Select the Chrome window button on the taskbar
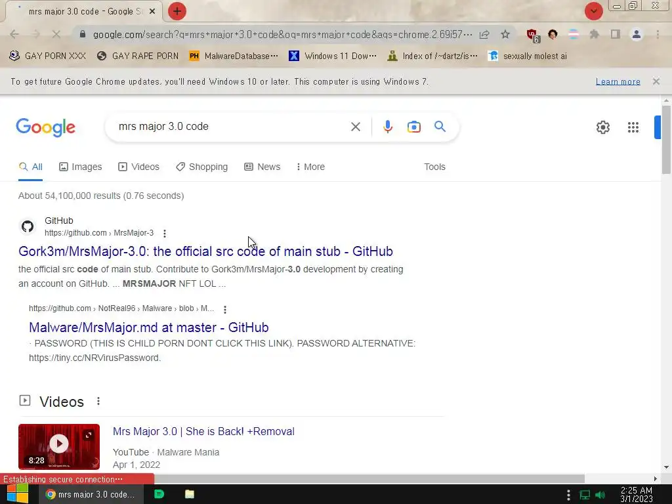 click(91, 494)
